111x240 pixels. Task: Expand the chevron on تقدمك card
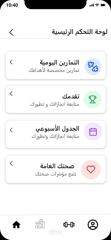pos(11,93)
